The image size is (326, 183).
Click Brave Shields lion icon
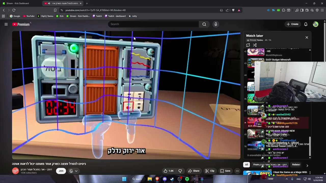tap(233, 10)
